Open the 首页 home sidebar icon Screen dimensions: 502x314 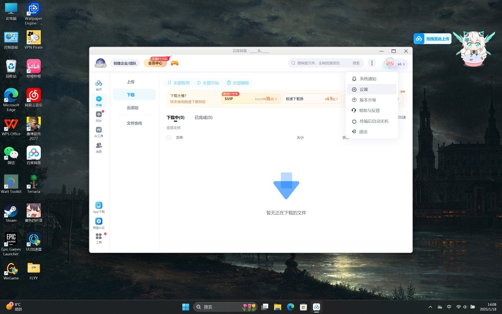click(x=99, y=85)
